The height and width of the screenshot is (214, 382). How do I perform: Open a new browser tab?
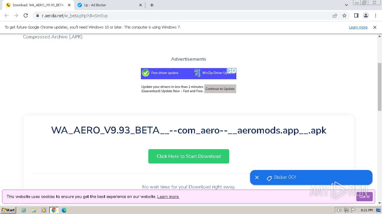click(x=152, y=5)
